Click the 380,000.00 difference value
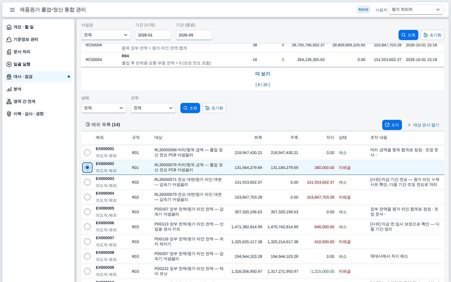Image resolution: width=451 pixels, height=282 pixels. (x=324, y=167)
